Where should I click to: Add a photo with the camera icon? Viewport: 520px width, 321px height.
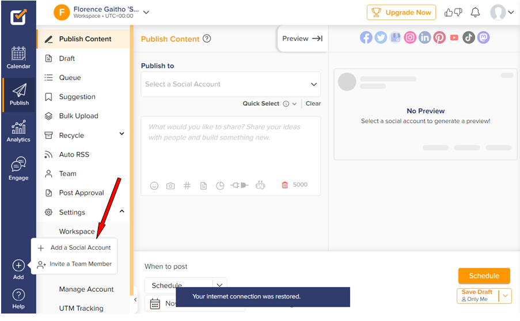click(x=170, y=185)
